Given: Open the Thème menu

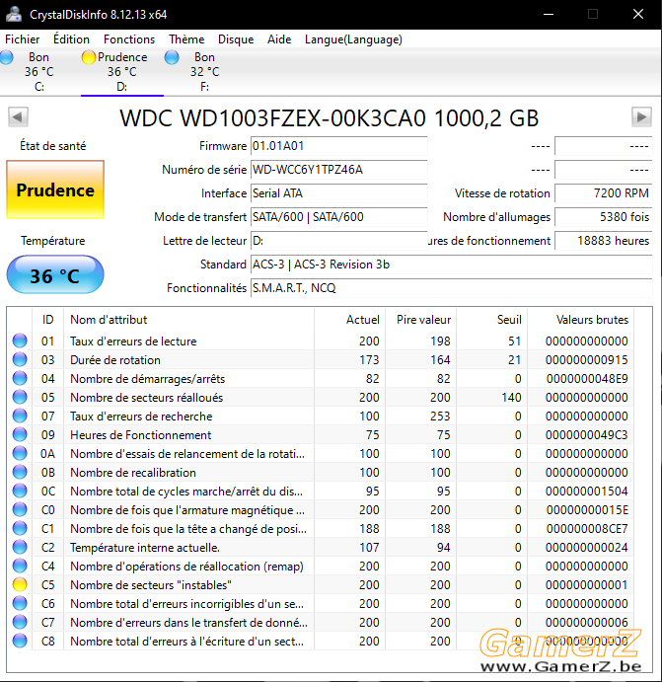Looking at the screenshot, I should pyautogui.click(x=186, y=39).
